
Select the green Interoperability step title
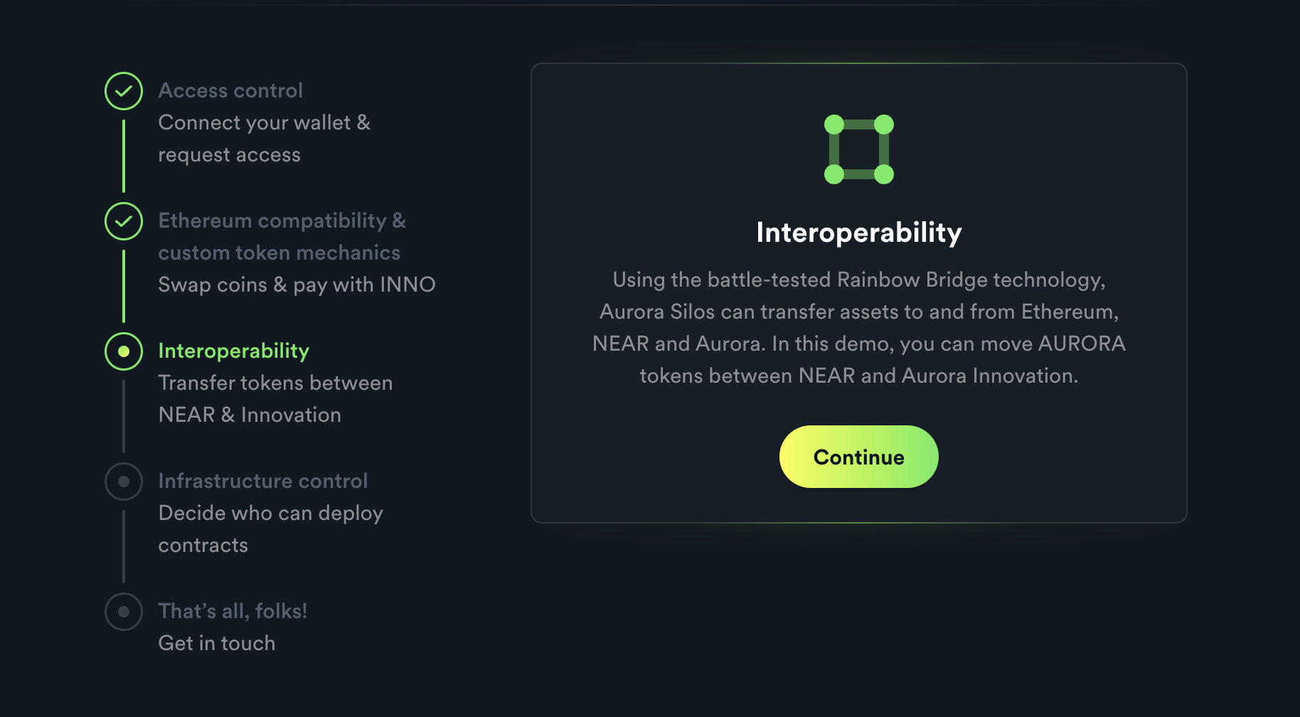point(234,351)
